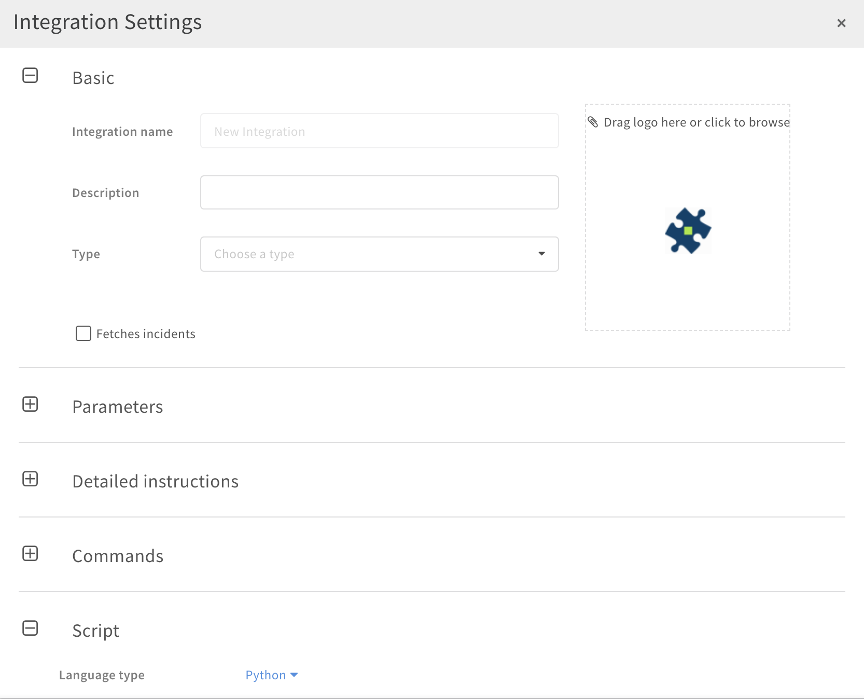Collapse the Basic section minus icon
Image resolution: width=864 pixels, height=699 pixels.
tap(30, 76)
